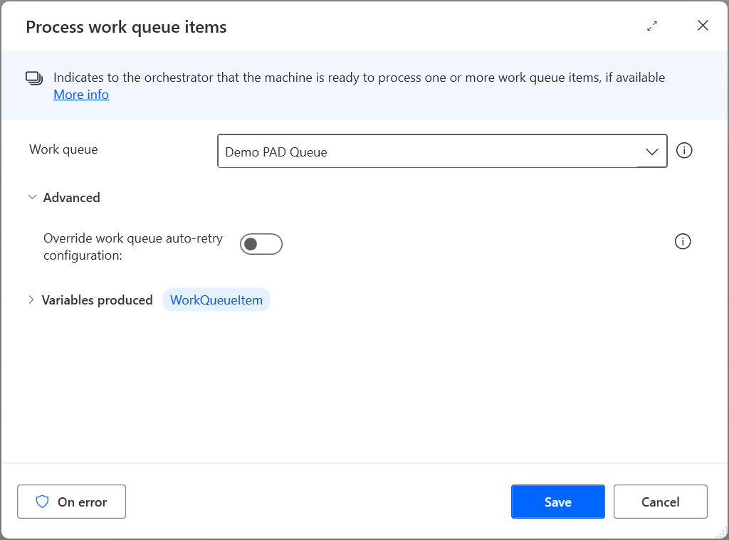Pop out the dialog using the expand arrow icon

pyautogui.click(x=651, y=26)
